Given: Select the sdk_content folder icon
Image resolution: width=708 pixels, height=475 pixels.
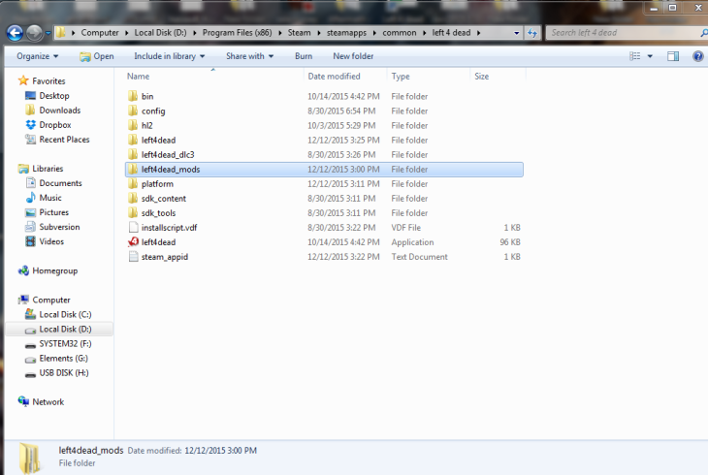Looking at the screenshot, I should click(x=133, y=198).
